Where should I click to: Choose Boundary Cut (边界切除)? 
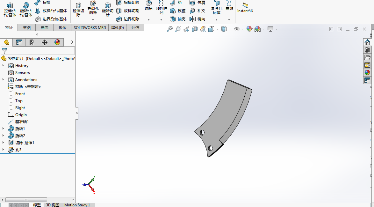click(x=128, y=19)
